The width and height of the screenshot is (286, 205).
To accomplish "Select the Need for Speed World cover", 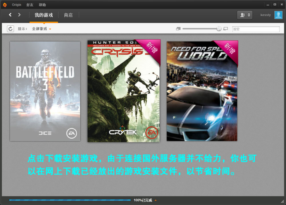I will (x=202, y=91).
